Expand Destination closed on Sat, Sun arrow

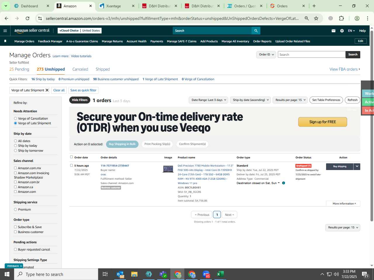279,183
